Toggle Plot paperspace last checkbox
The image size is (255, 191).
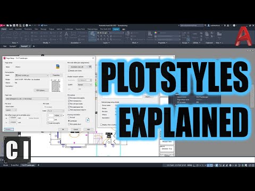[69, 107]
